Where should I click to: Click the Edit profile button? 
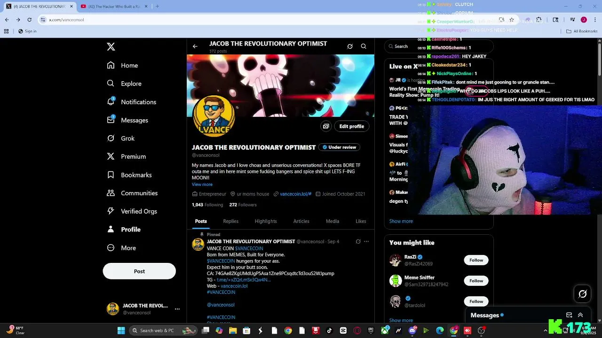[x=352, y=126]
